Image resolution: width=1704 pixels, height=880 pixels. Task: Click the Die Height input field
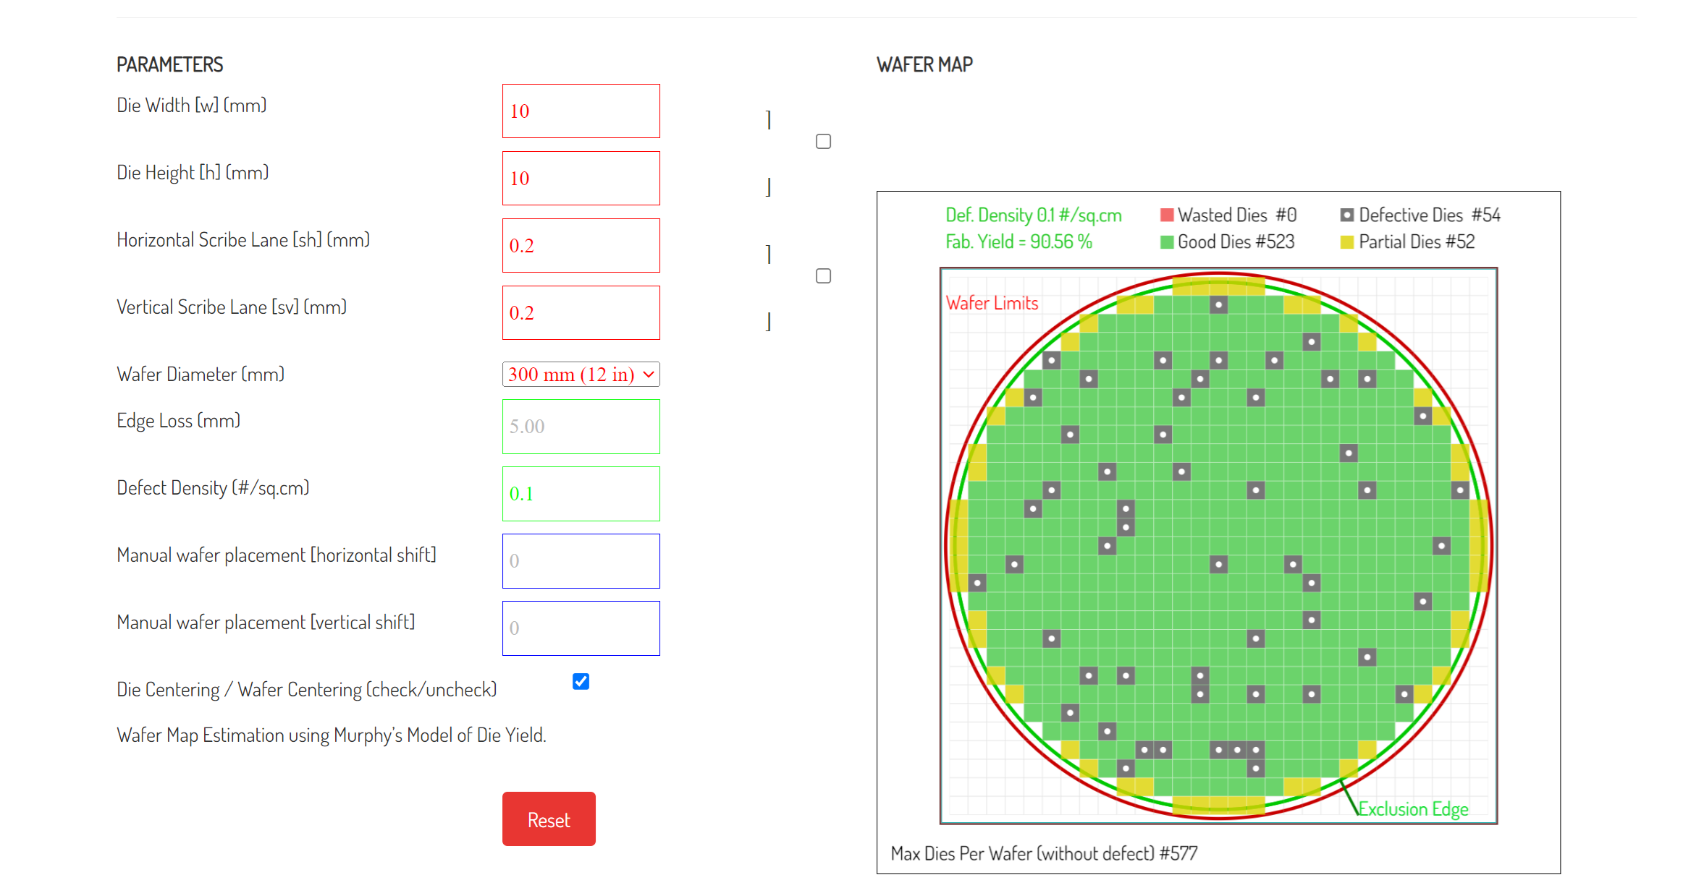coord(581,178)
